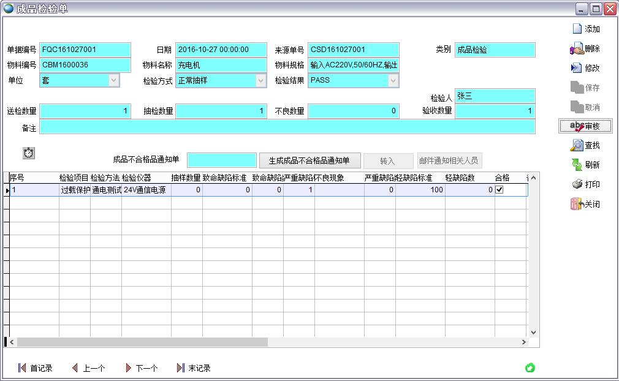This screenshot has width=619, height=381.
Task: Toggle the 合格 checkbox in row 1
Action: (x=499, y=190)
